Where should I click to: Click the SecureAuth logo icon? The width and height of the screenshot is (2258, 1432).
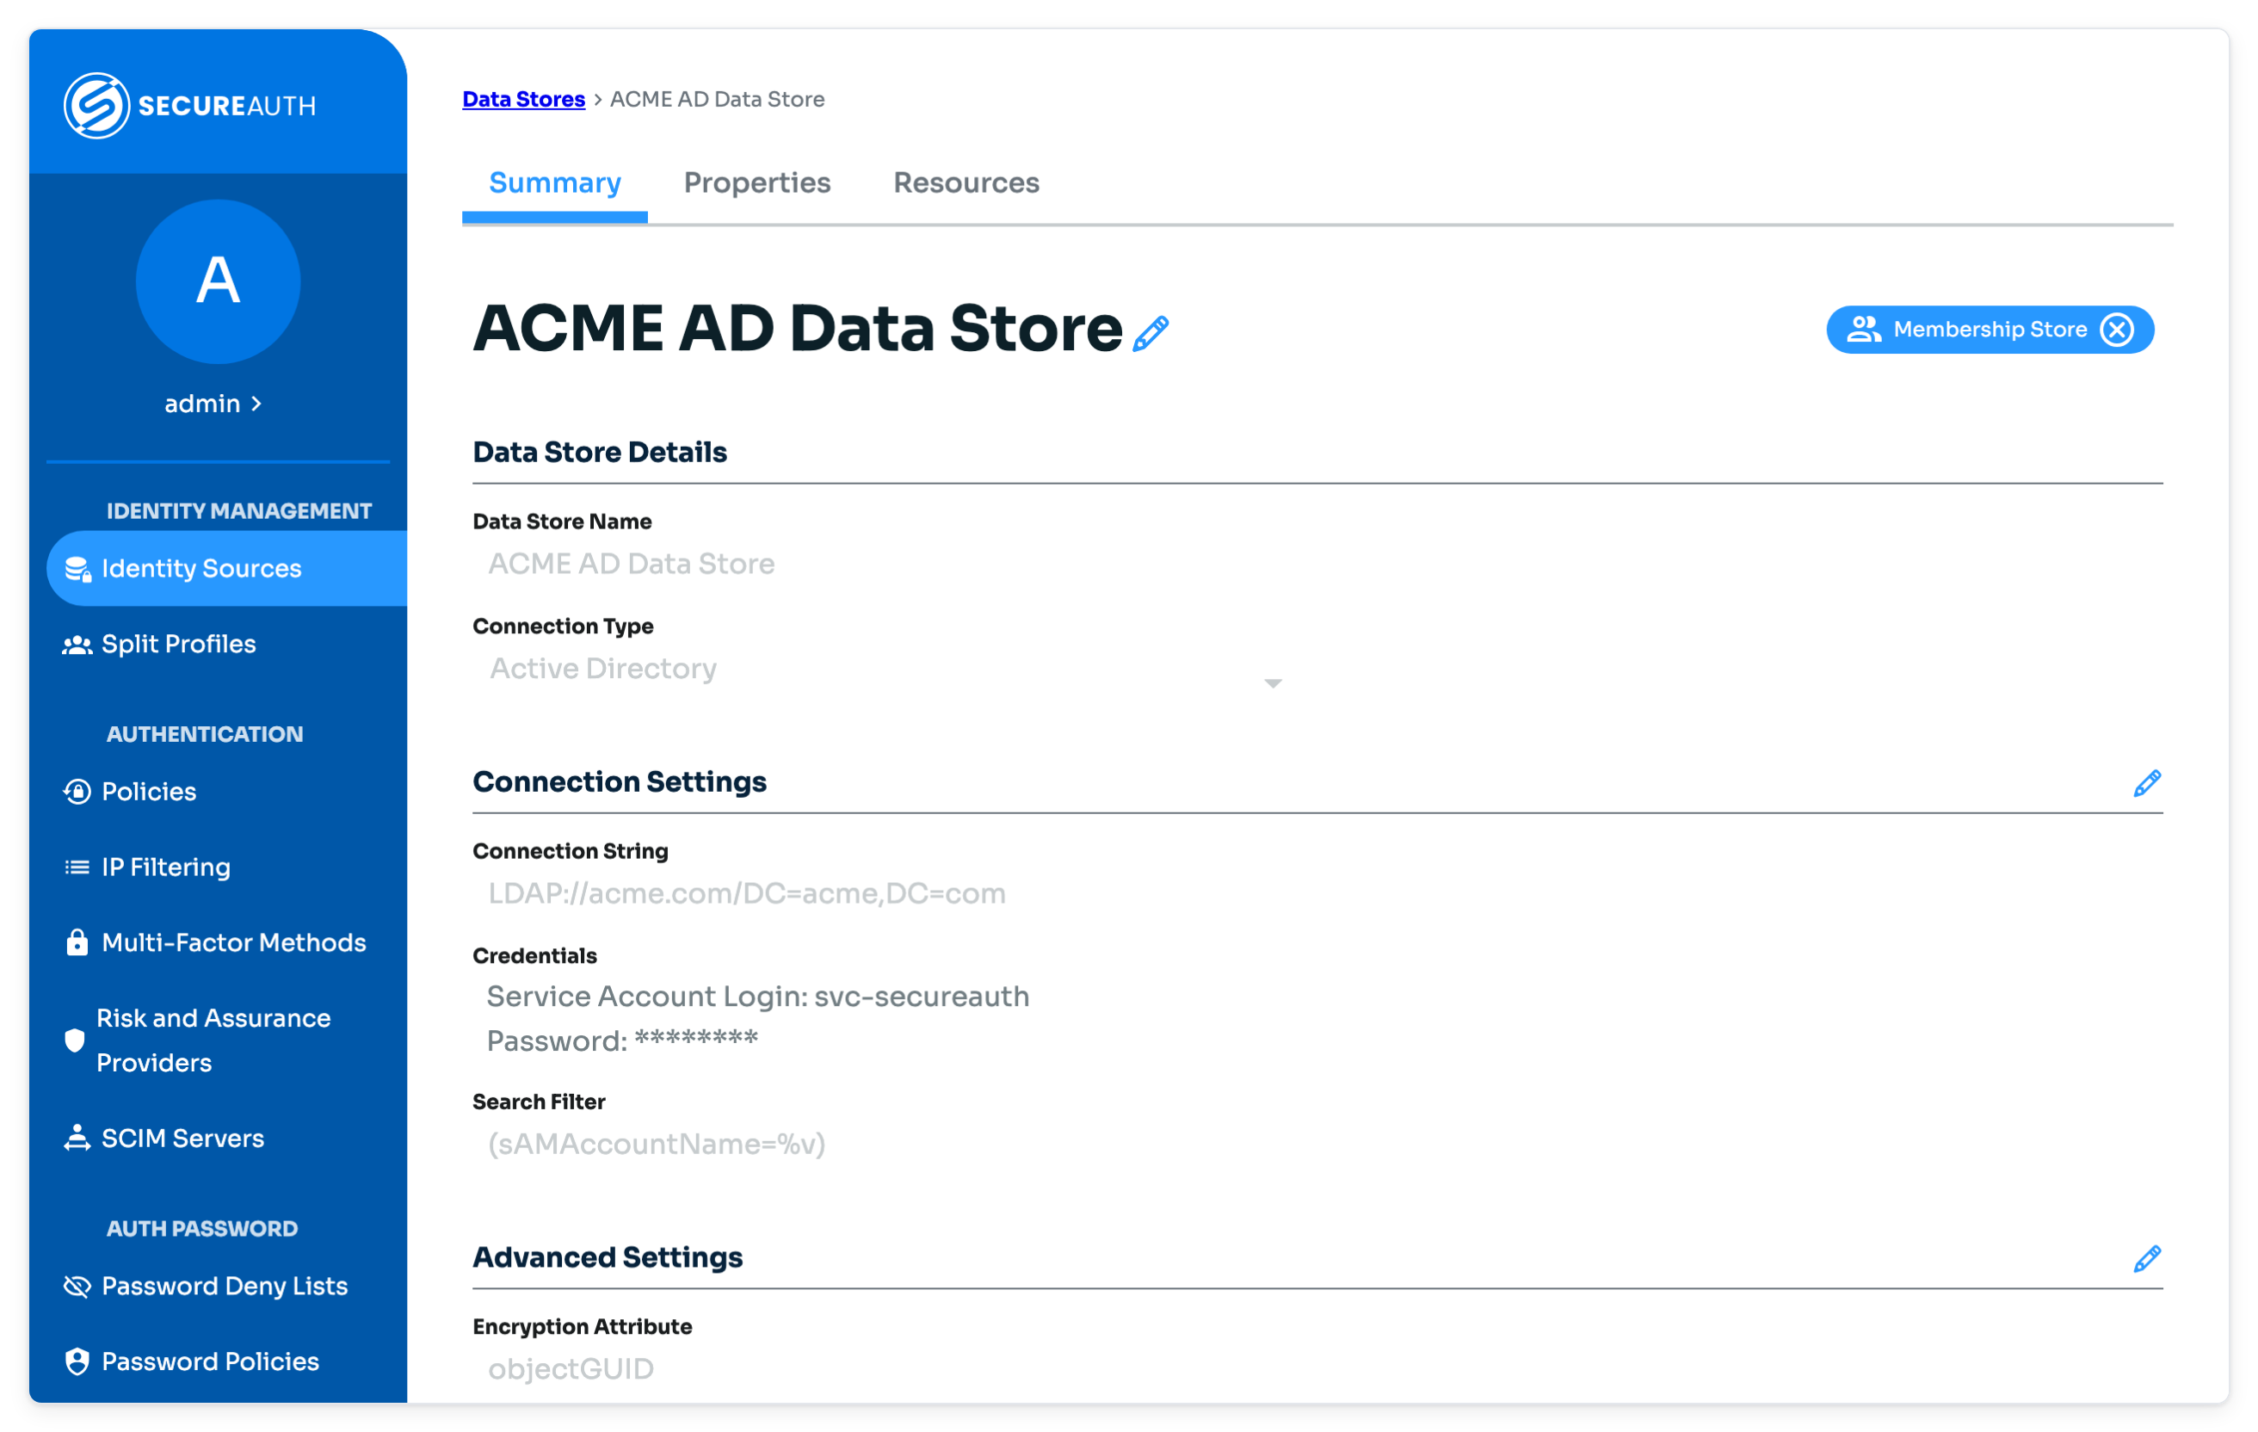pyautogui.click(x=96, y=105)
